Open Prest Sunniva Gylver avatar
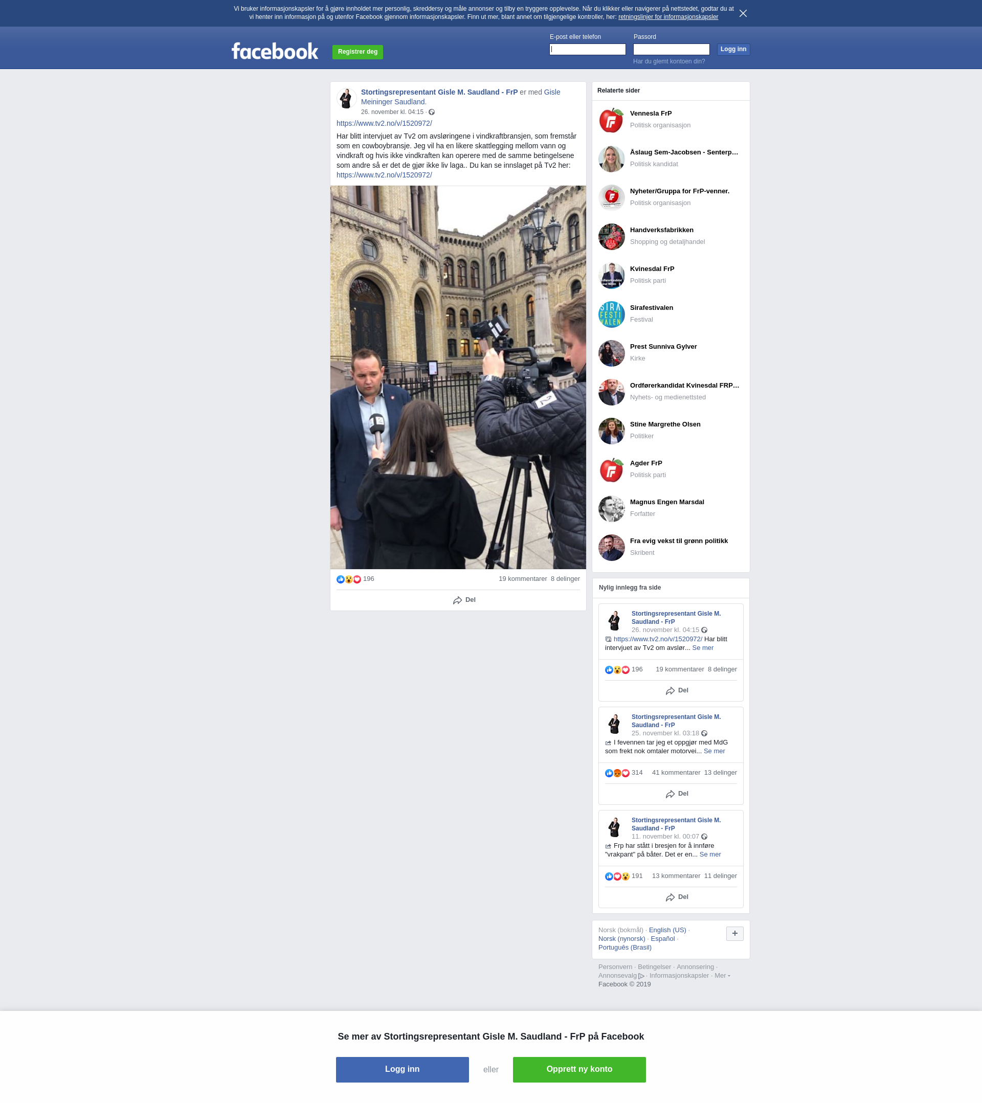982x1103 pixels. click(x=611, y=353)
